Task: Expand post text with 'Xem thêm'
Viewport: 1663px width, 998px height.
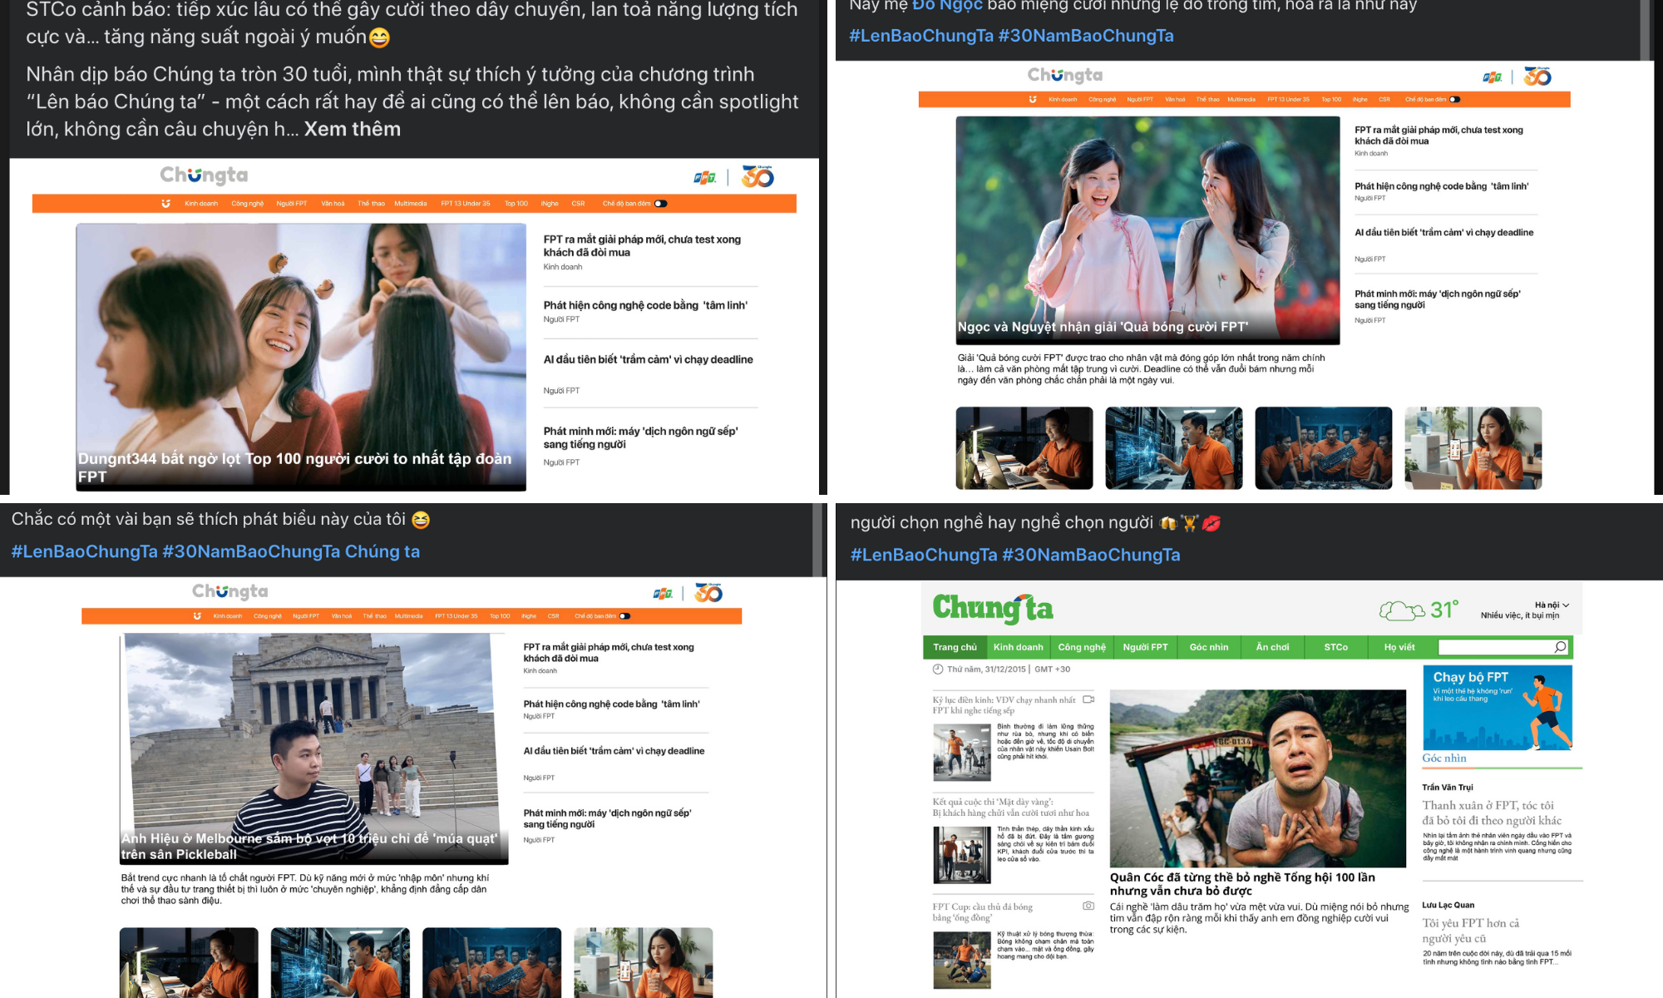Action: click(352, 129)
